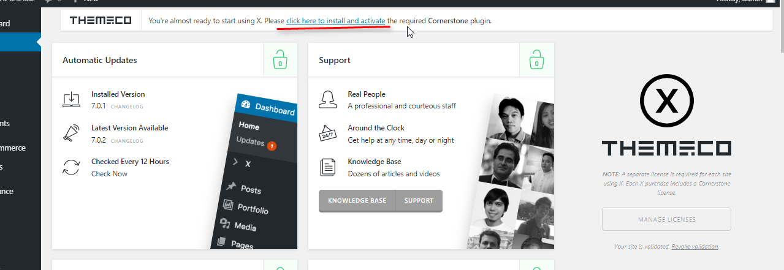Click the Real People person icon
The image size is (784, 270).
coord(328,100)
